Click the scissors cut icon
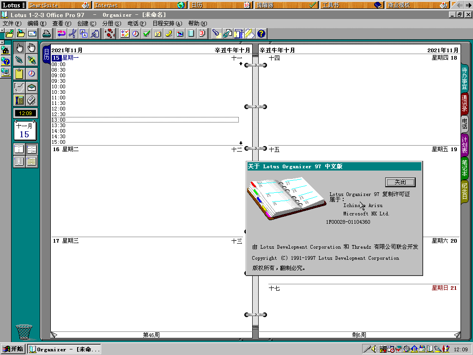Viewport: 473px width, 355px height. [x=73, y=33]
